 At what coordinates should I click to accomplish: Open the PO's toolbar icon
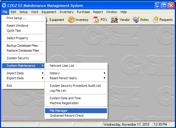96,20
